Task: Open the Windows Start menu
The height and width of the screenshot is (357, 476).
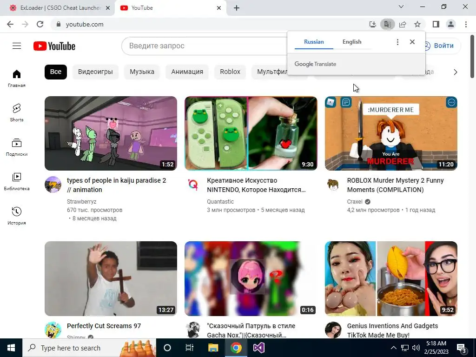Action: point(11,348)
